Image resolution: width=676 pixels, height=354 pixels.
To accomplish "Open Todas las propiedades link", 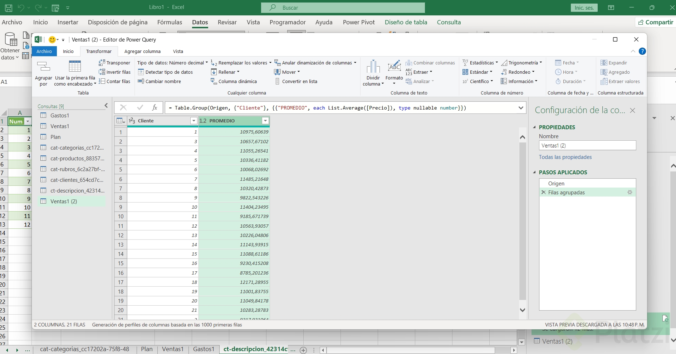I will [565, 157].
